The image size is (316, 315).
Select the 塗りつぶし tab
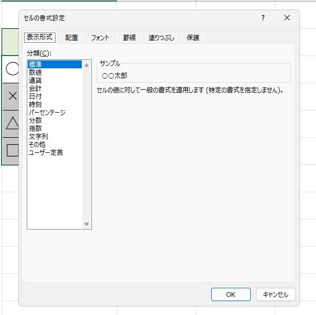pos(161,37)
